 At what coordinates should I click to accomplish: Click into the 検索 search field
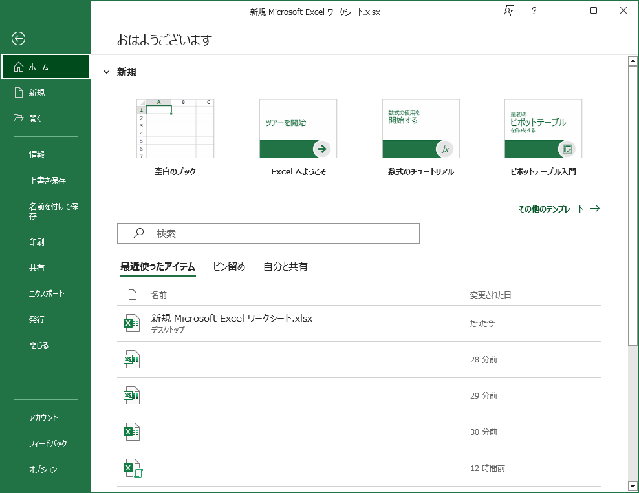[268, 233]
